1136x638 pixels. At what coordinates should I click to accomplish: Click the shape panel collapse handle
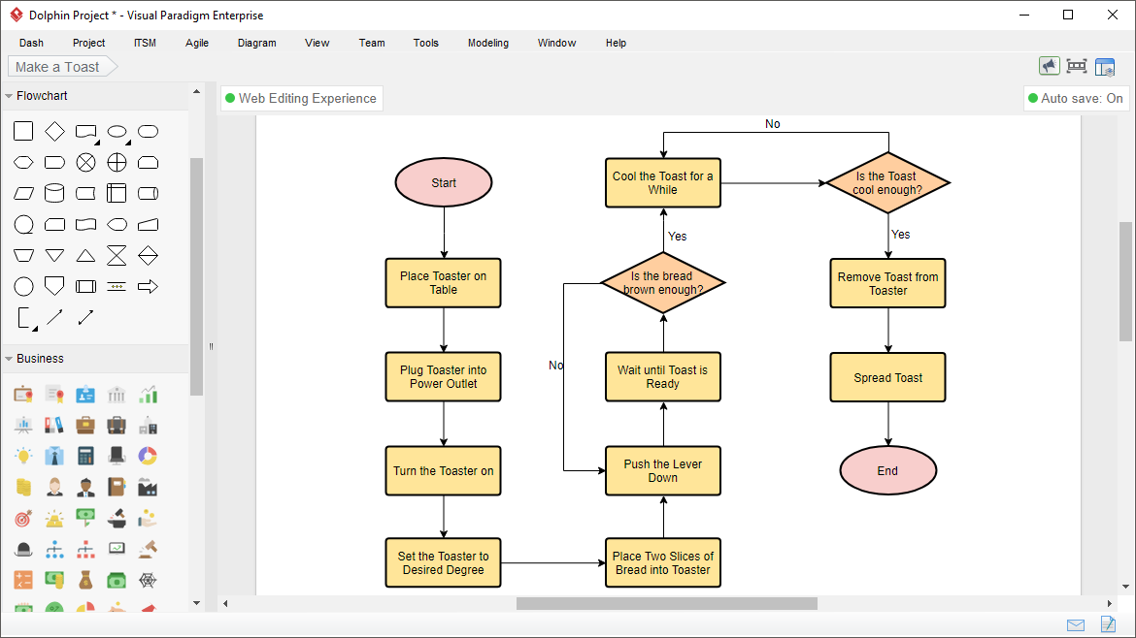click(x=210, y=346)
